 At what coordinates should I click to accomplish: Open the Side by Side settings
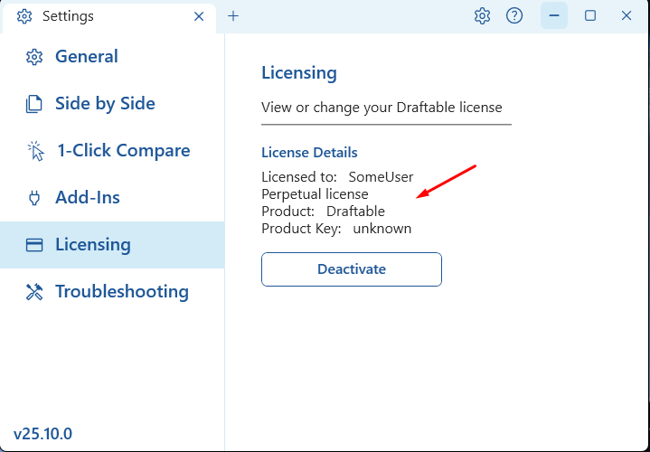click(112, 103)
